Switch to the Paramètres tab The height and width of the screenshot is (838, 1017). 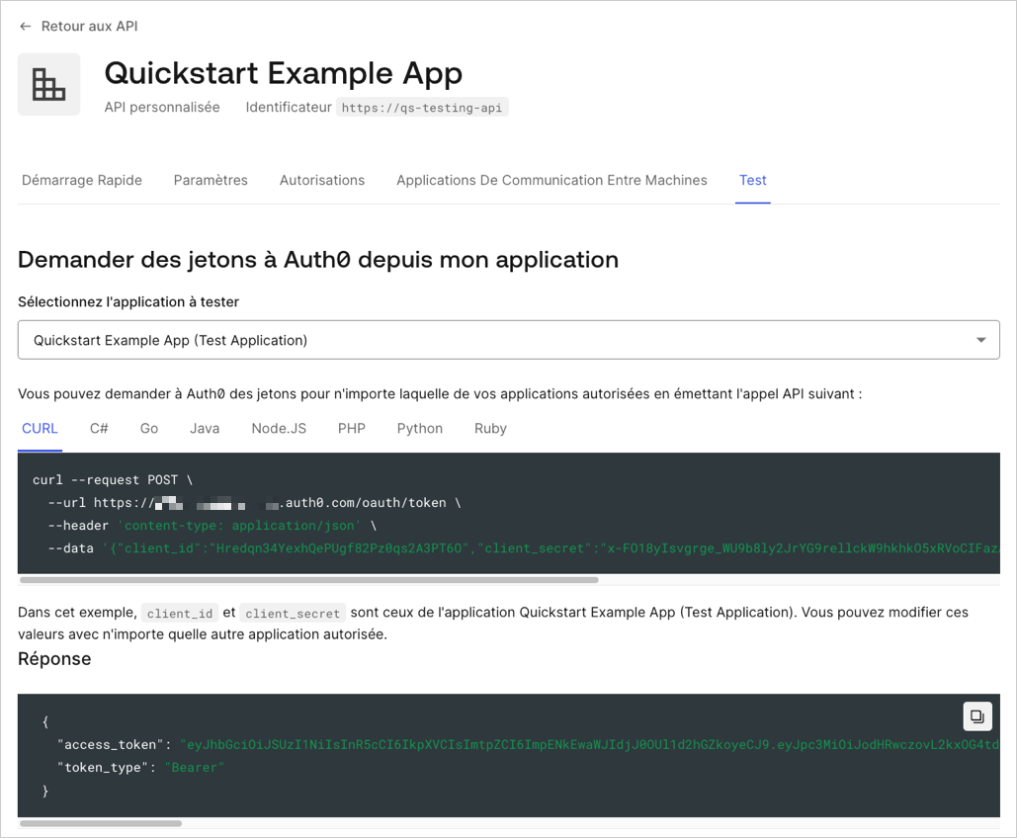point(211,180)
